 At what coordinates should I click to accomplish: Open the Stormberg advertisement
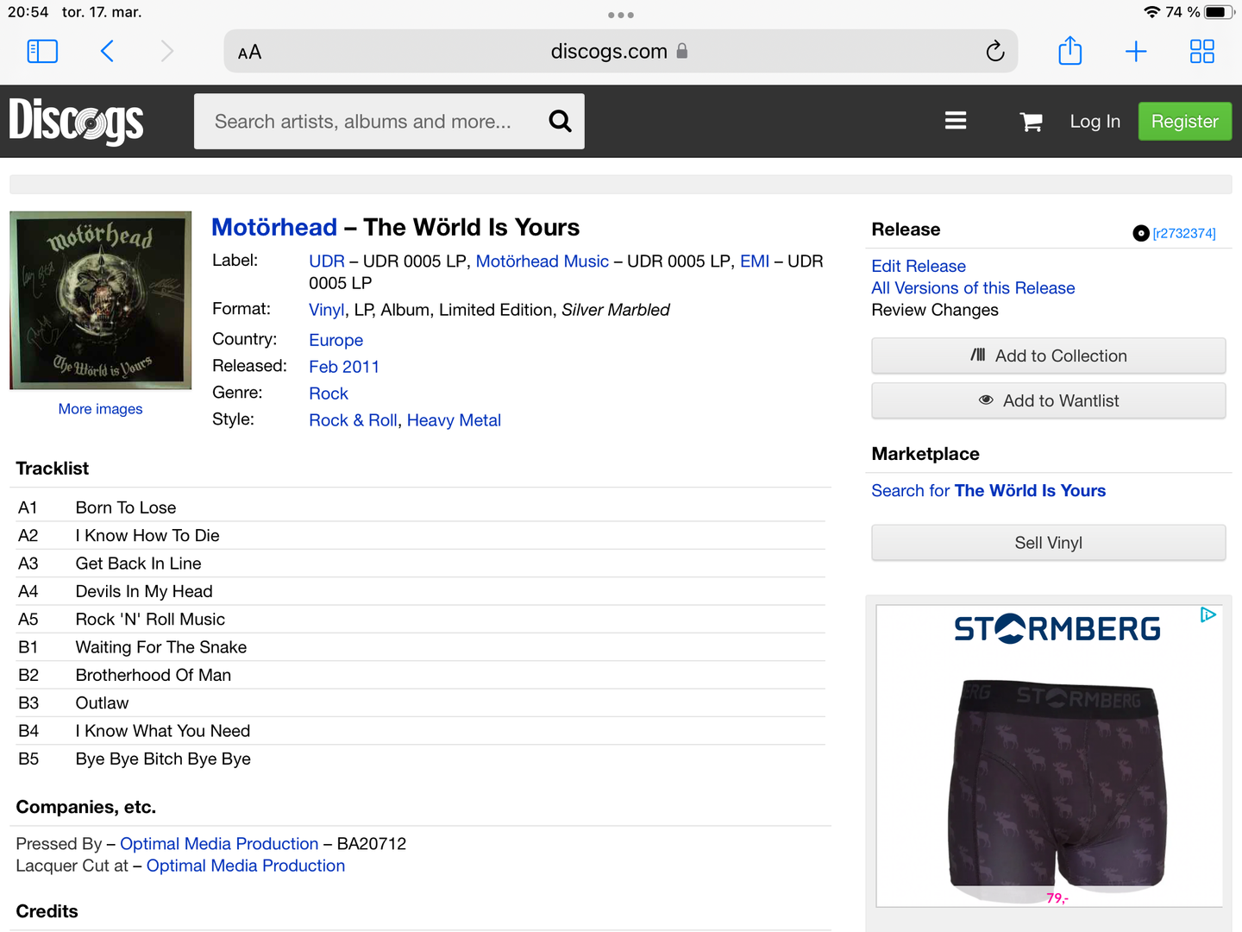1049,756
